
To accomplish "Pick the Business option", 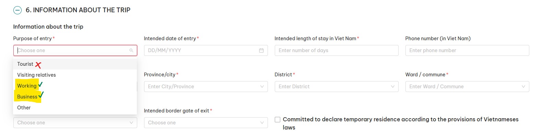I will 27,97.
